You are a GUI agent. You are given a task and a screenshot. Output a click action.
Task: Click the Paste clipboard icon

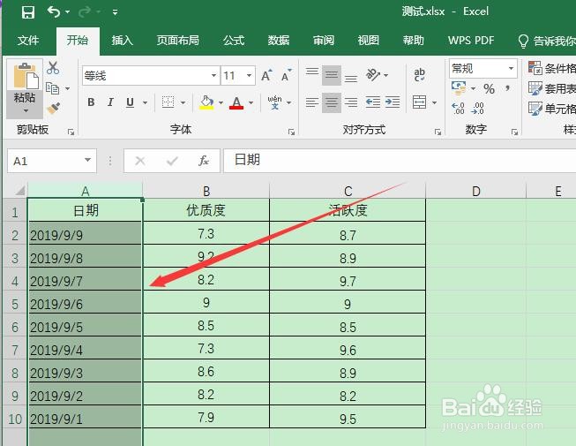coord(26,76)
